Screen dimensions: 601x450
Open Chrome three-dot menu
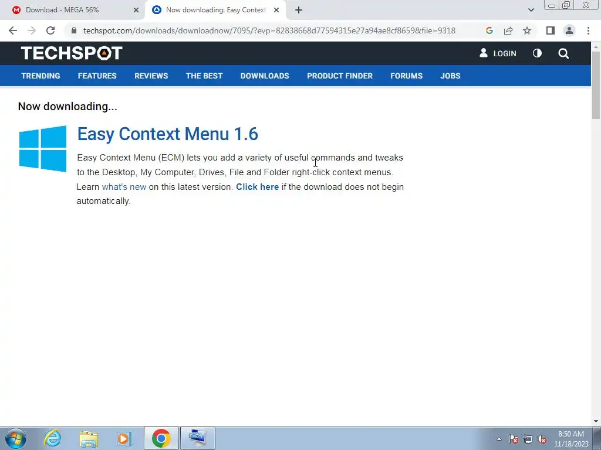point(588,30)
